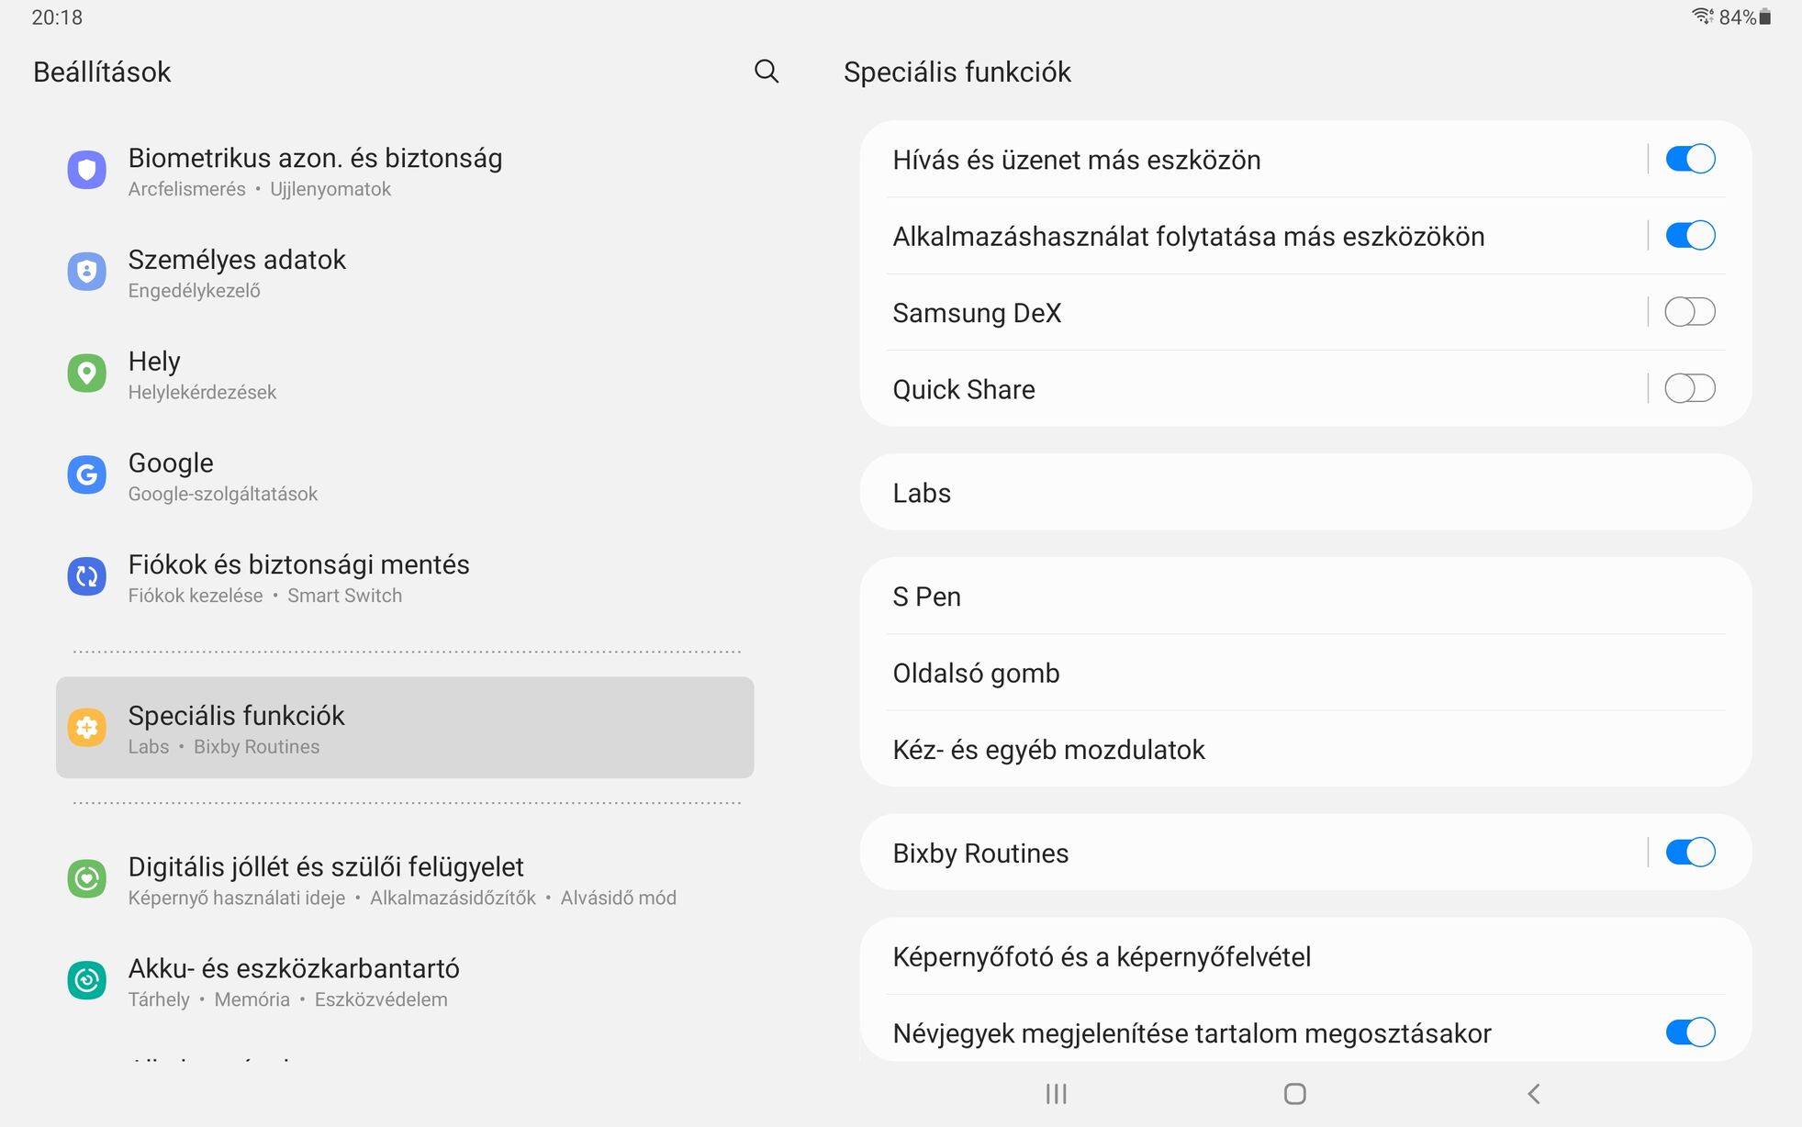Open the S Pen settings entry
The image size is (1802, 1127).
pyautogui.click(x=1305, y=597)
